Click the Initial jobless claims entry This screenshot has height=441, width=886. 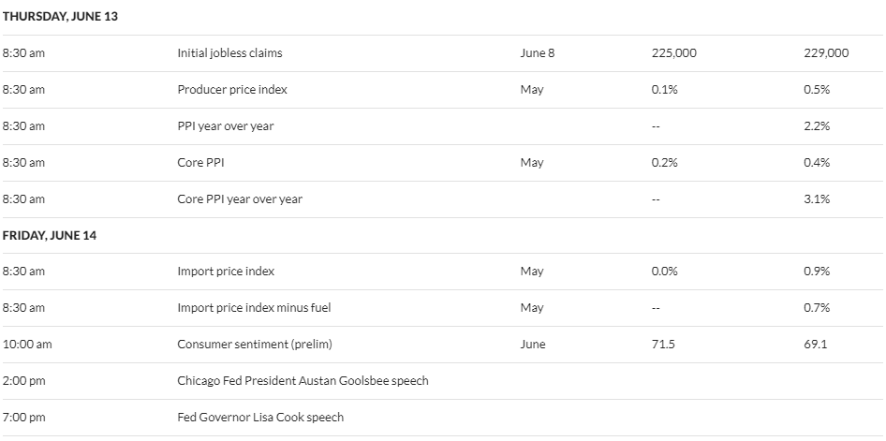(229, 53)
